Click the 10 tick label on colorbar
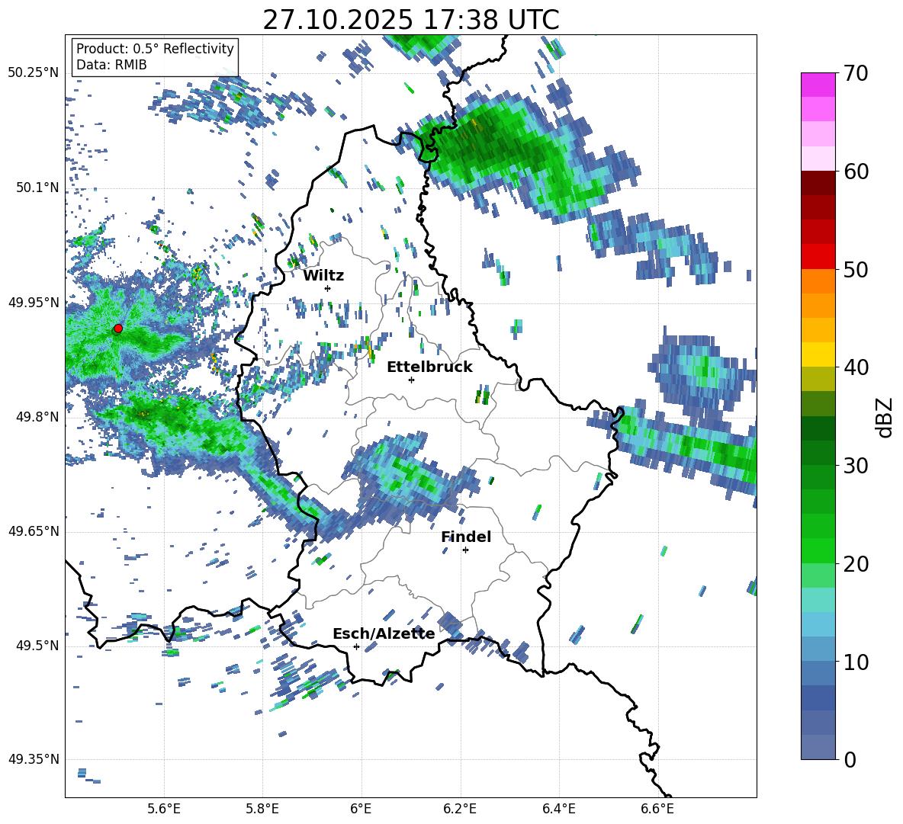The width and height of the screenshot is (903, 824). (855, 662)
